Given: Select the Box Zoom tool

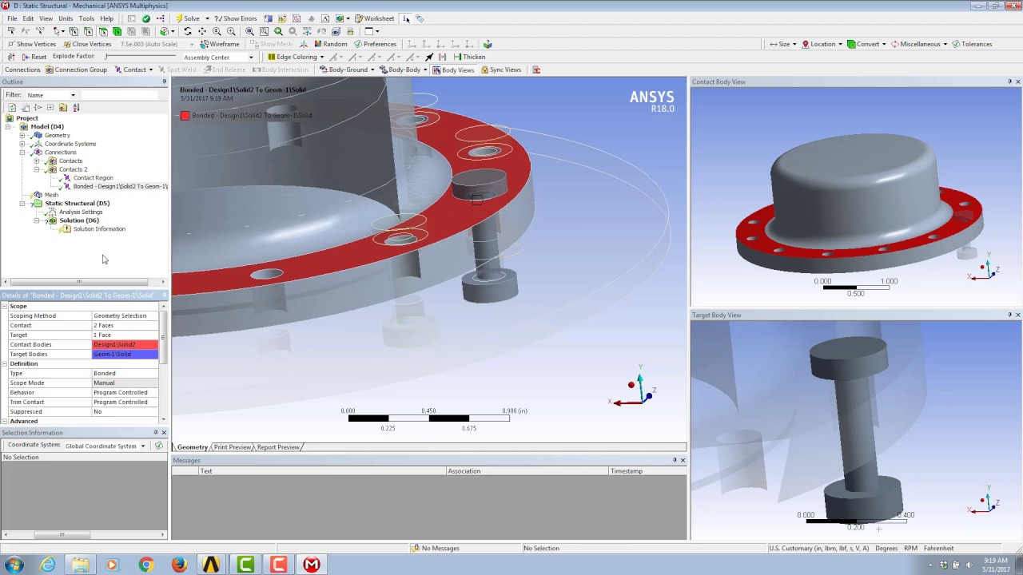Looking at the screenshot, I should tap(231, 31).
